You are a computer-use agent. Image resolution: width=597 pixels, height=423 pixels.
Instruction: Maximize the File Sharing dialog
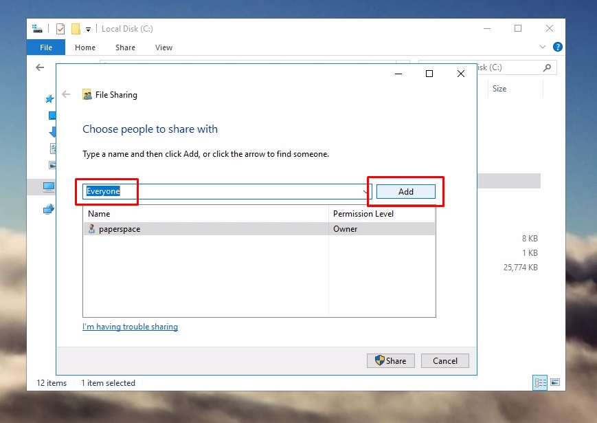click(x=429, y=74)
